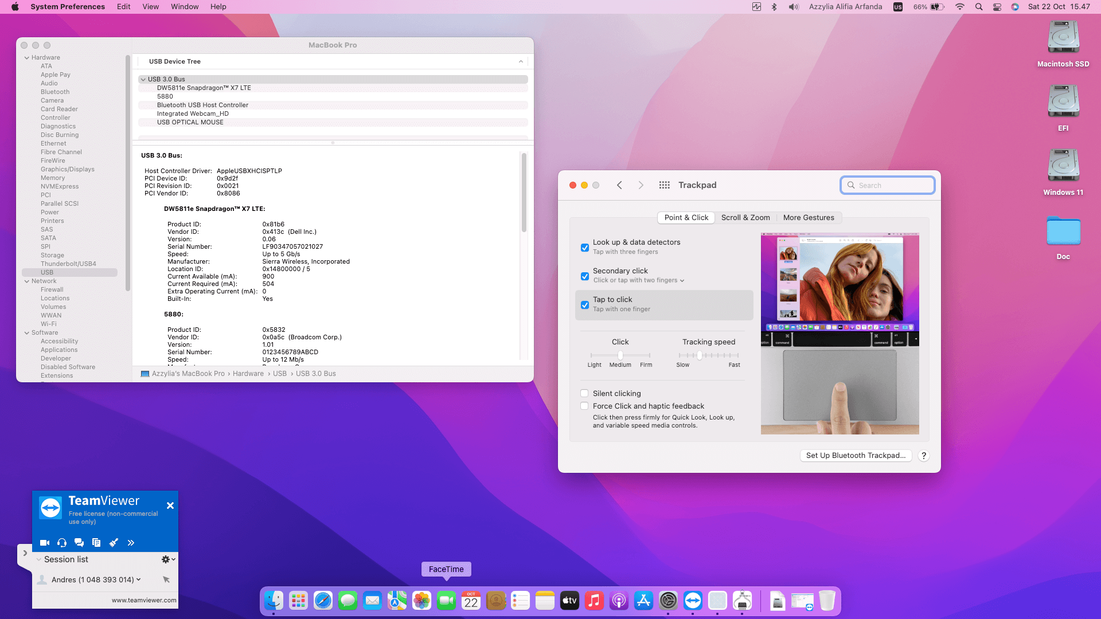
Task: Open the Trackpad help question mark
Action: 924,456
